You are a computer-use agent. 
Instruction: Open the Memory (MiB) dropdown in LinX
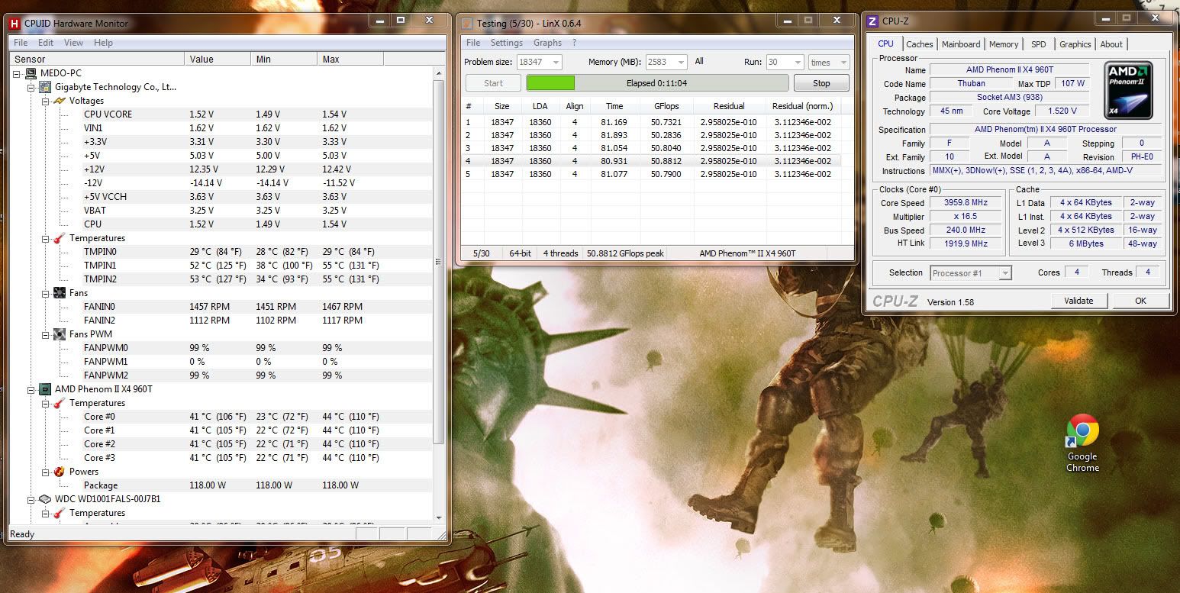coord(680,63)
